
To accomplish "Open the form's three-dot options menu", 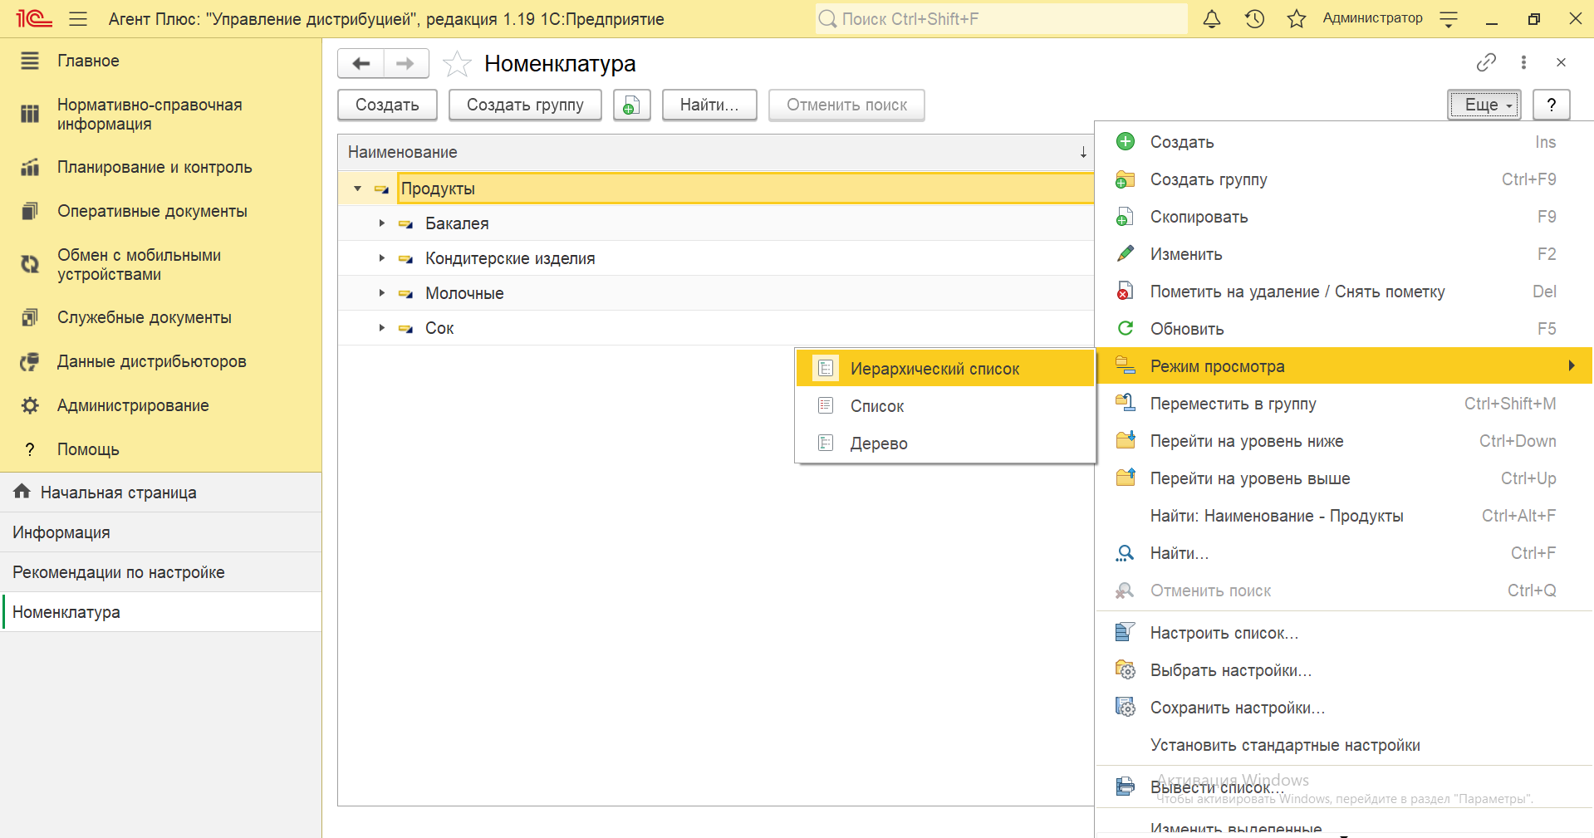I will (1523, 62).
